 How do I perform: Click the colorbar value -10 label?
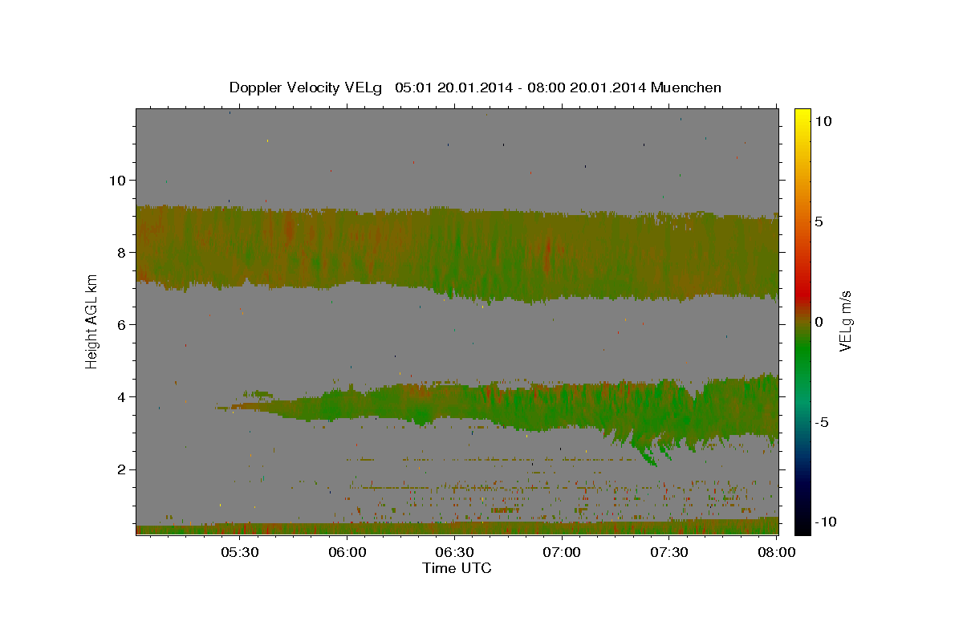[826, 522]
